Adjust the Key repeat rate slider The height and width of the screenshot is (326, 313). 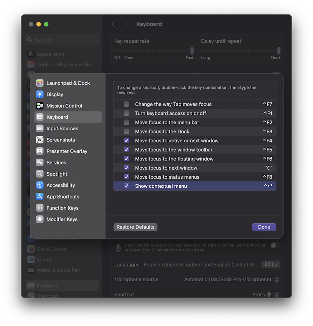[x=192, y=50]
